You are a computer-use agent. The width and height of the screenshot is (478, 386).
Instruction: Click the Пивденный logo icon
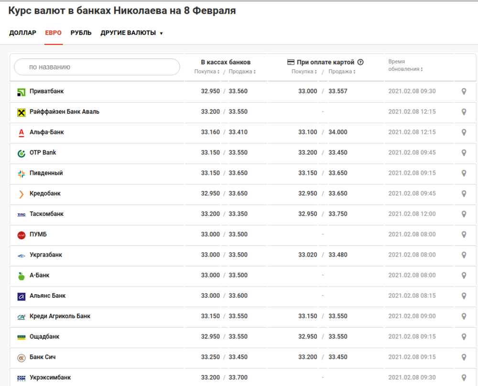coord(22,174)
